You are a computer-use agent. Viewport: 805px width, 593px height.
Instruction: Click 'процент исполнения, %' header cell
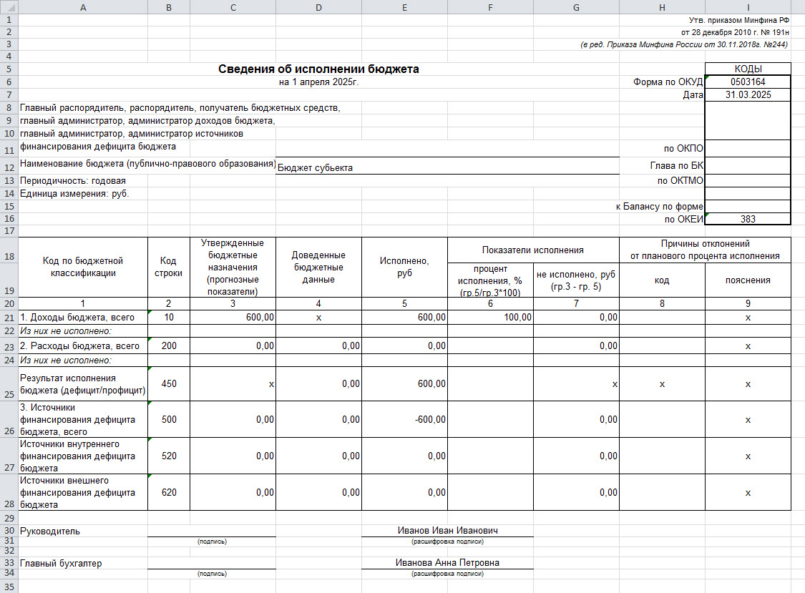pyautogui.click(x=490, y=280)
